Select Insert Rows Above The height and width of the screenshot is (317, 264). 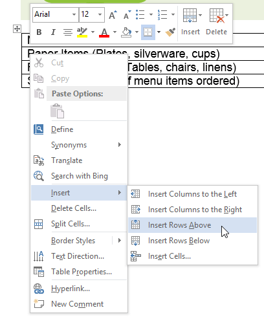[192, 225]
